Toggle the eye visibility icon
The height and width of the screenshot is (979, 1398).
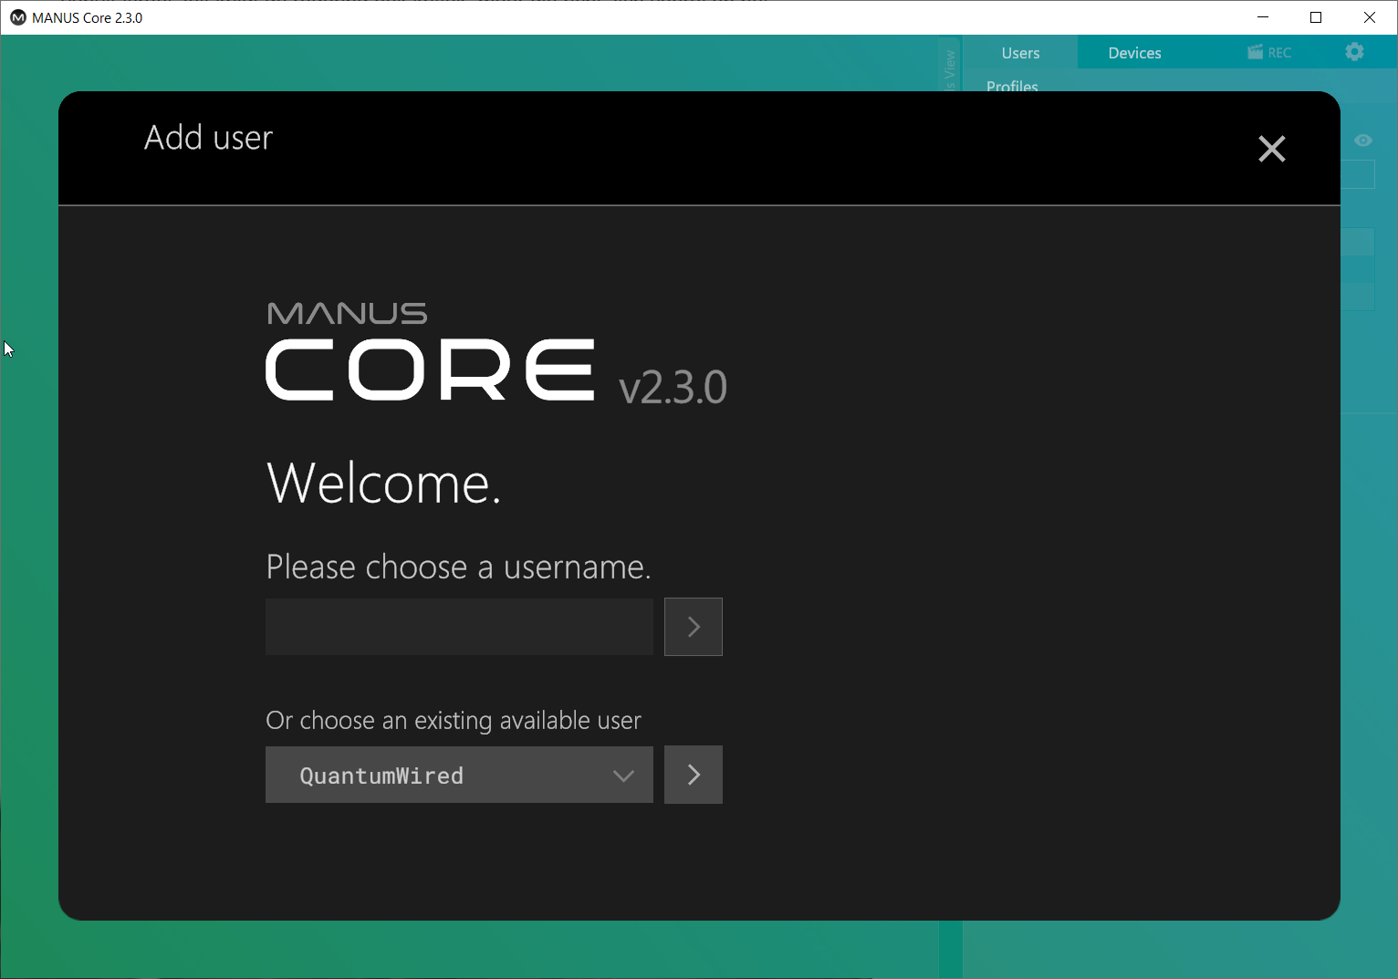1362,141
